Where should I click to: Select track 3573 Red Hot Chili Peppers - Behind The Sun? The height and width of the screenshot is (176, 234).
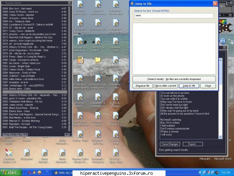point(35,38)
